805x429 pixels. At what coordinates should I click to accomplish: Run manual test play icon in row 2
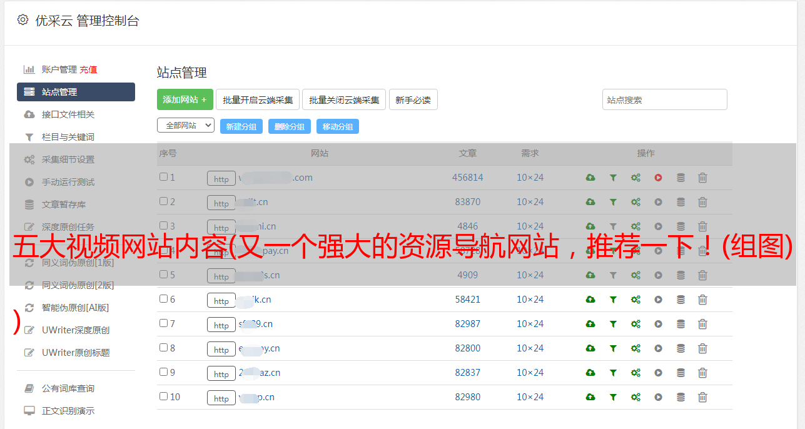click(658, 202)
